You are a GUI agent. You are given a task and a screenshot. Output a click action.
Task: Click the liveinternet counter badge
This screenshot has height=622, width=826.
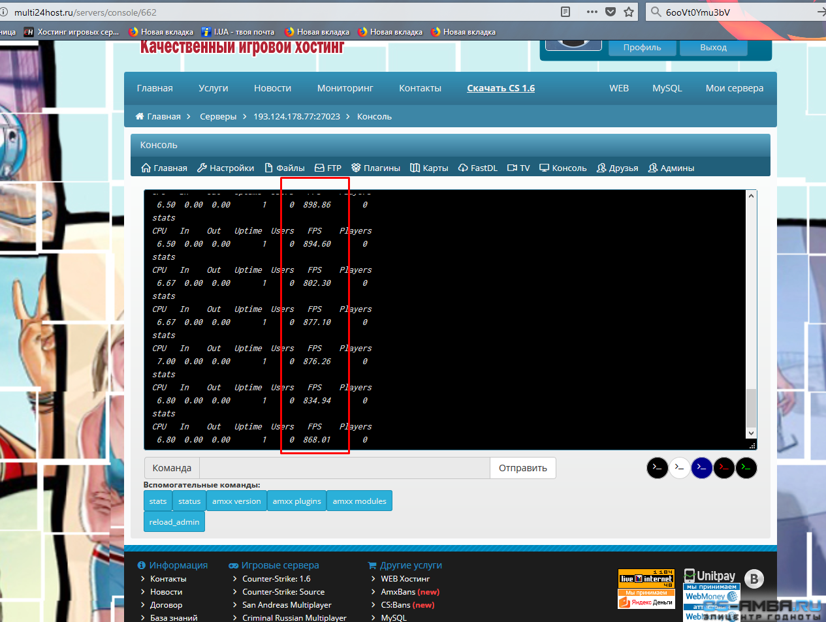[646, 578]
